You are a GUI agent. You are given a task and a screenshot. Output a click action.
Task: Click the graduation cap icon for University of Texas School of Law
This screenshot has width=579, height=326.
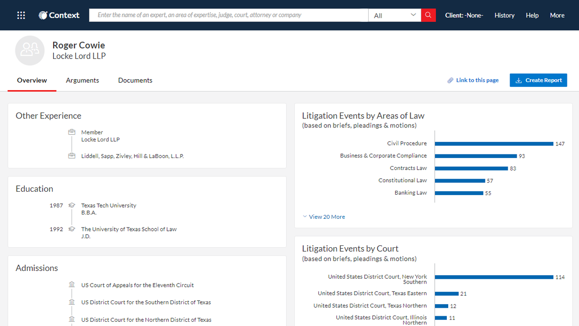(x=72, y=229)
